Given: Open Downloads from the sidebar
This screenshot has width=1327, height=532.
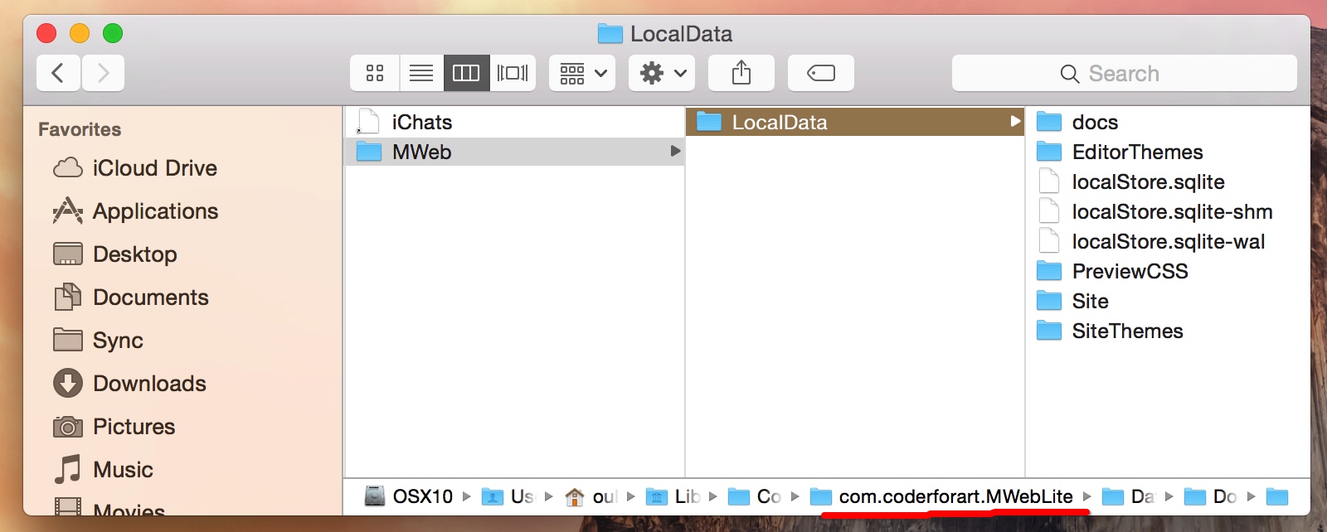Looking at the screenshot, I should (149, 384).
